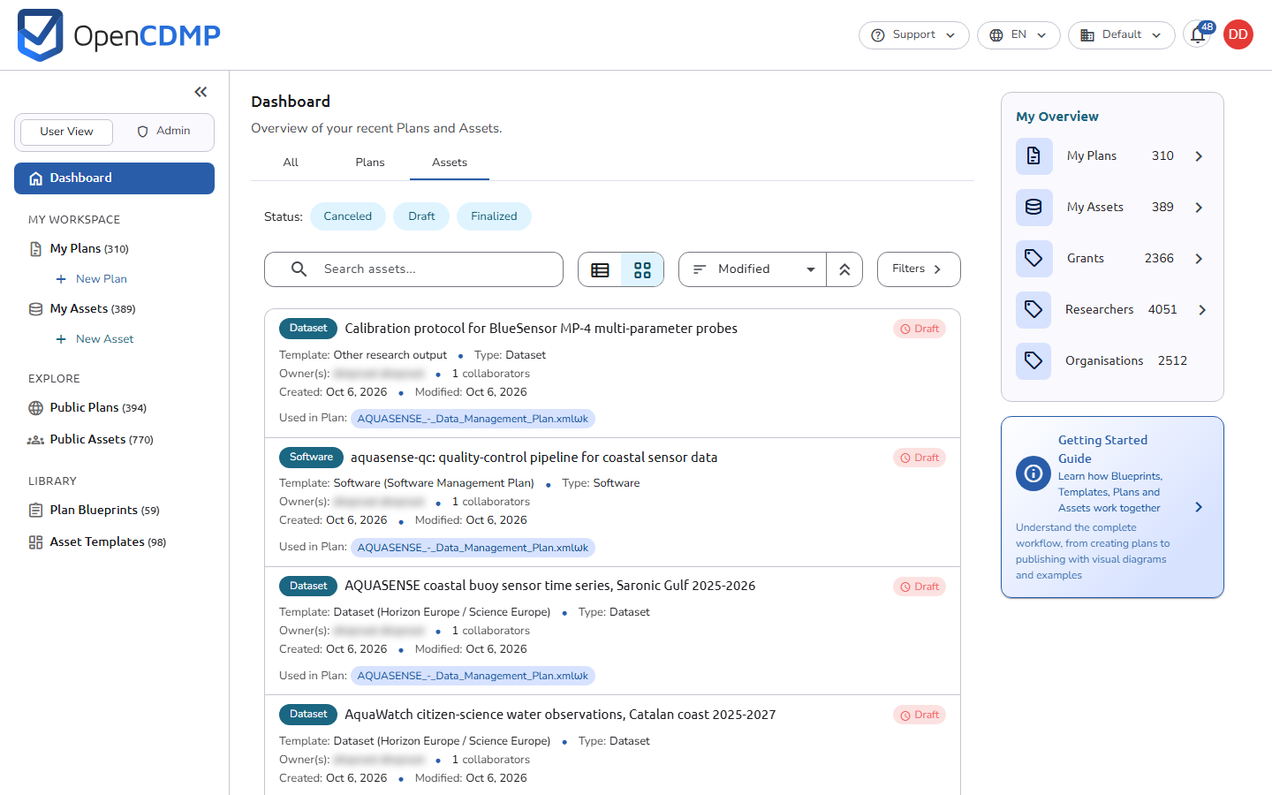Switch to grid card view layout
The width and height of the screenshot is (1272, 795).
point(642,269)
